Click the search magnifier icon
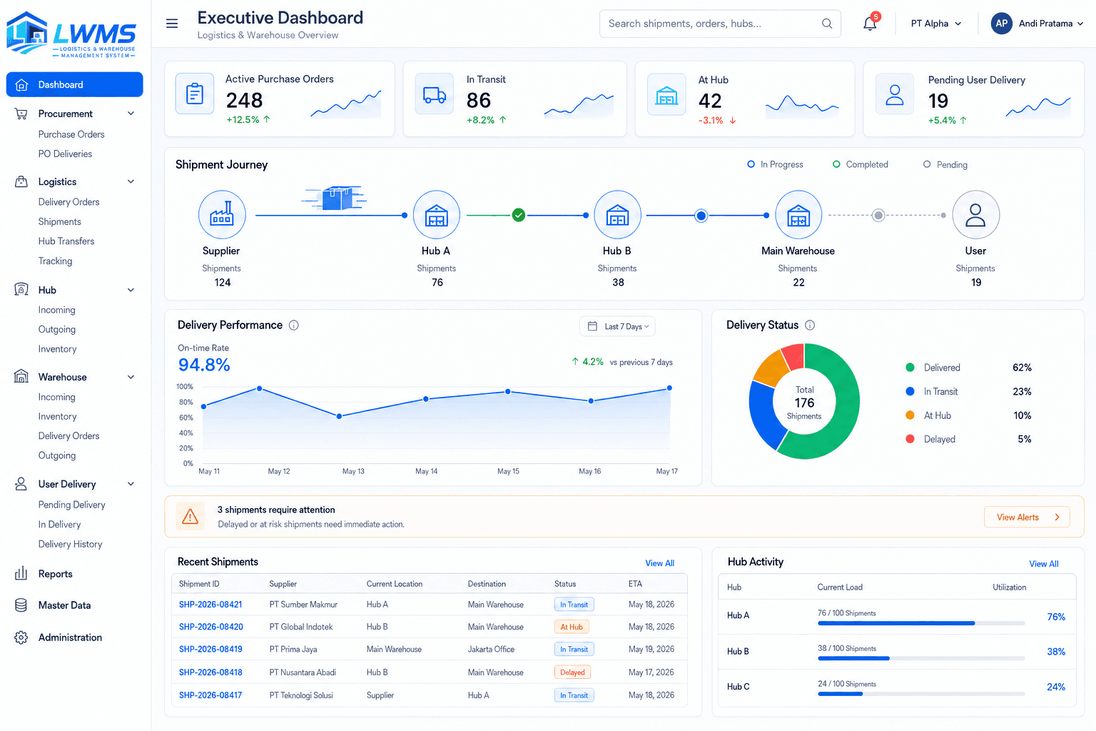The width and height of the screenshot is (1096, 731). [x=827, y=24]
